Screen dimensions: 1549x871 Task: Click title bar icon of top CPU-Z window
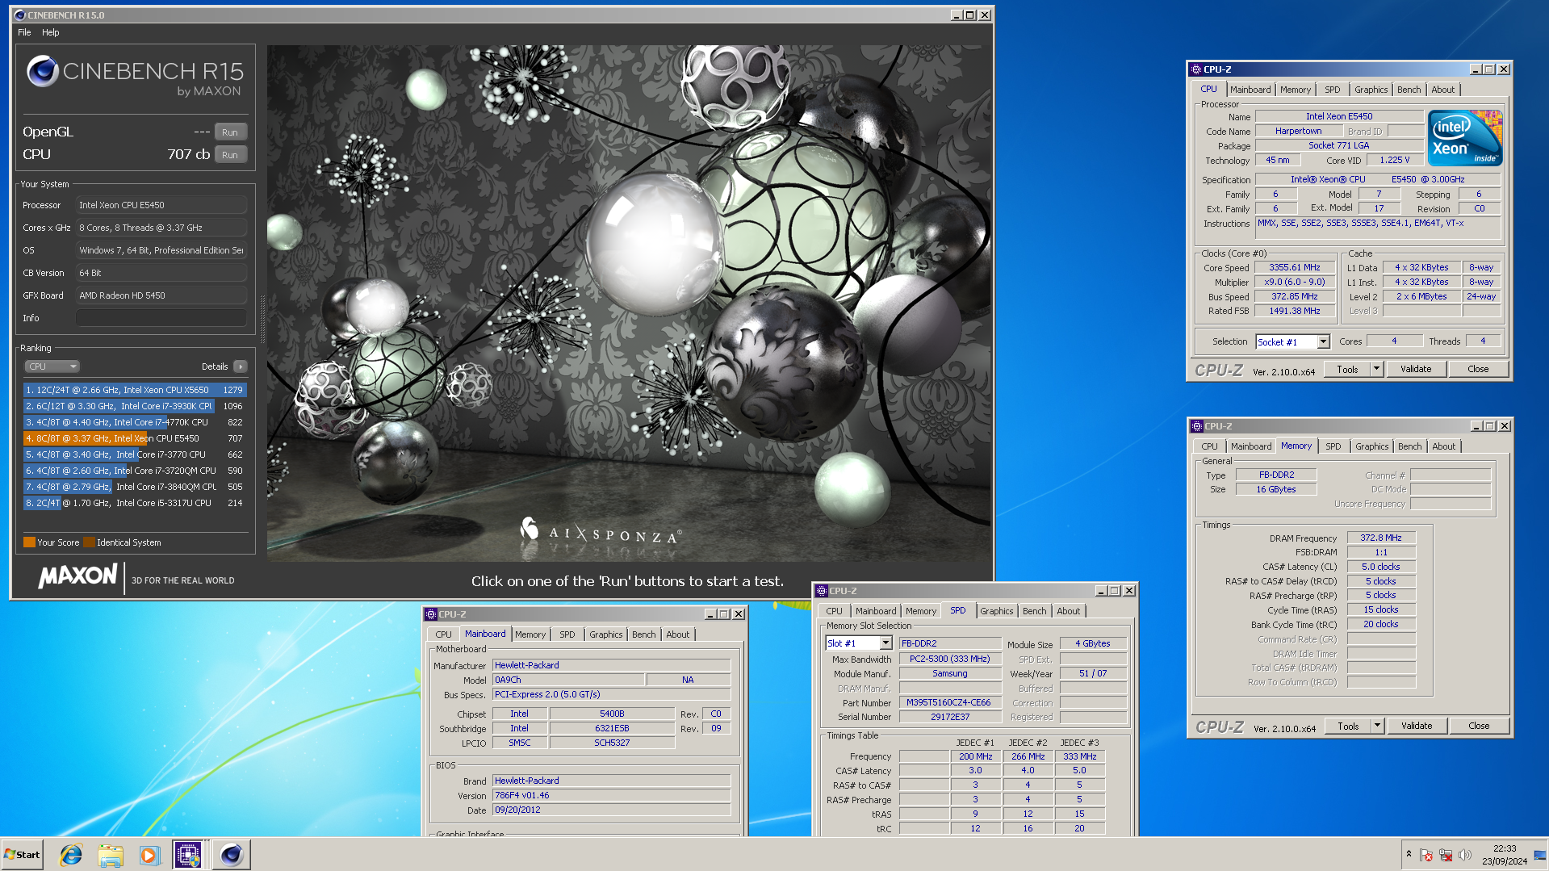(1196, 69)
